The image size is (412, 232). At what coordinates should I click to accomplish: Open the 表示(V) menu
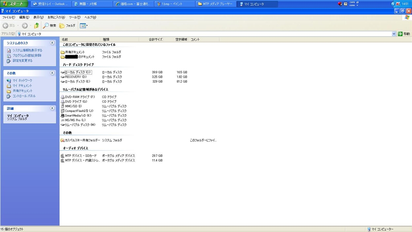tap(39, 17)
